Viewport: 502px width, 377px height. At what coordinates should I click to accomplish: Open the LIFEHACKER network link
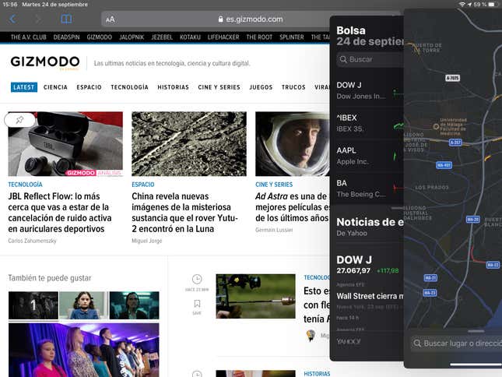pyautogui.click(x=223, y=37)
